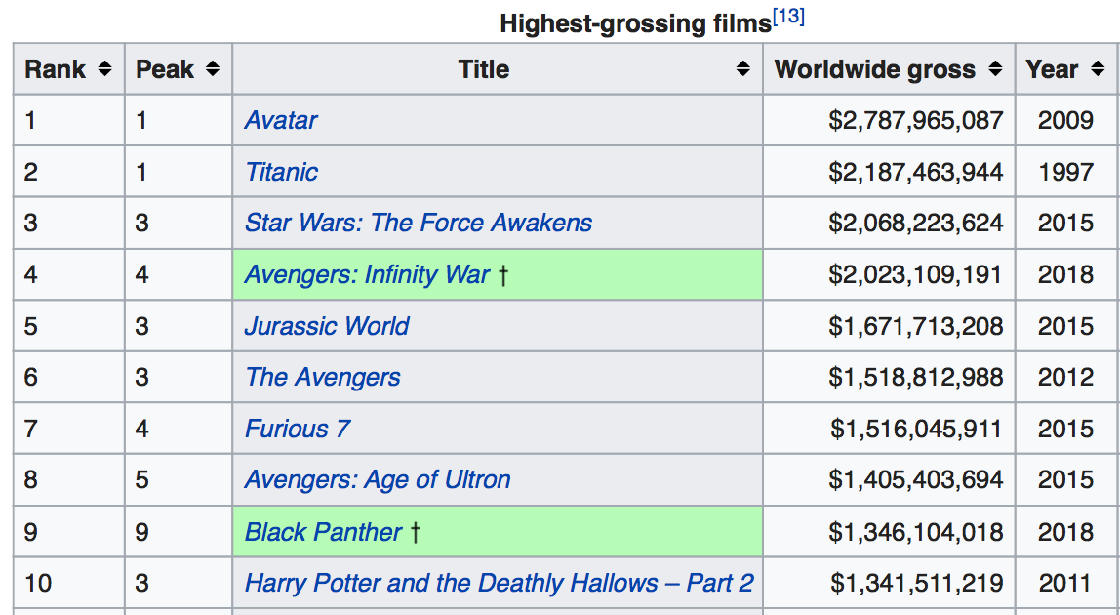Open the Jurassic World article
The height and width of the screenshot is (615, 1120).
[x=327, y=326]
